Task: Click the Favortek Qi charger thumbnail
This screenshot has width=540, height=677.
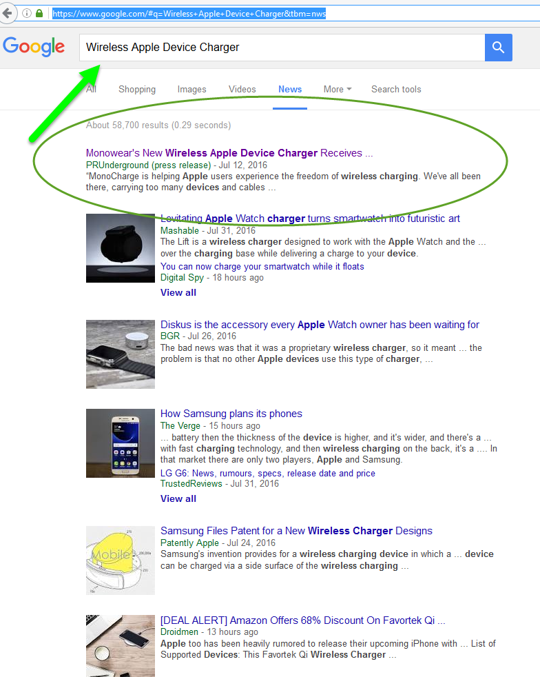Action: [x=121, y=646]
